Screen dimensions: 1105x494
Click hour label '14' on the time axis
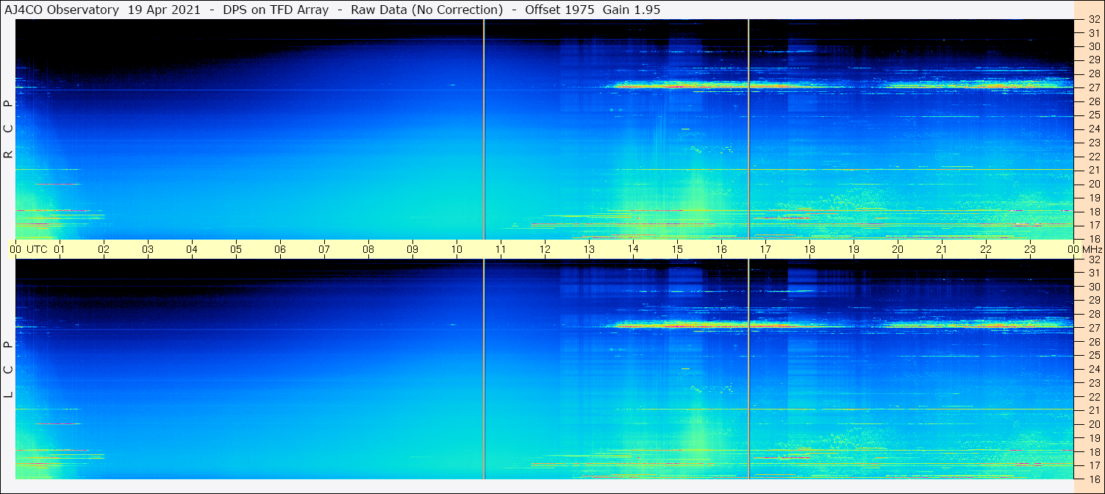[x=633, y=249]
